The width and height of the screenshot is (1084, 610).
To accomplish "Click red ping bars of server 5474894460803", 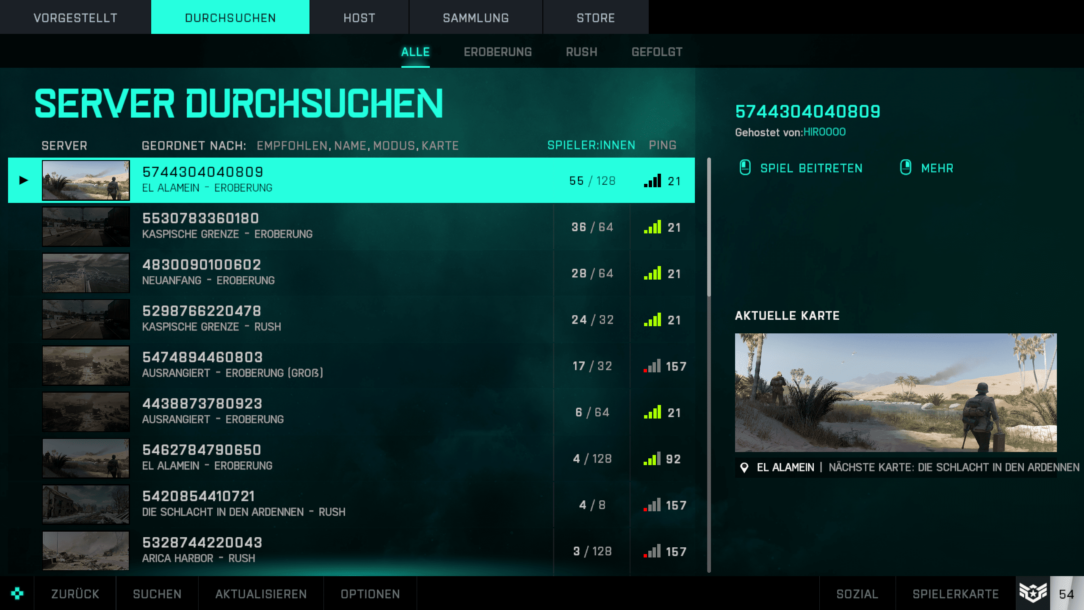I will pyautogui.click(x=652, y=366).
